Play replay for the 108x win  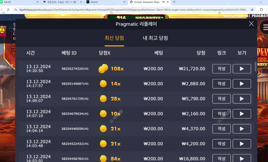242,69
